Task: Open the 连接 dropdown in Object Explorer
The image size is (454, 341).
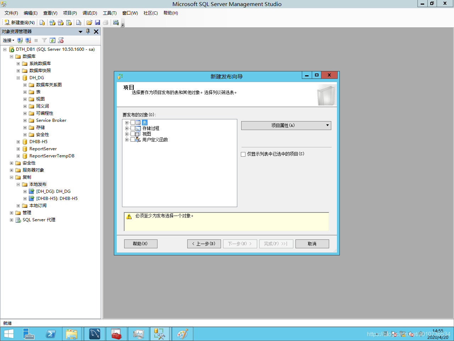Action: pyautogui.click(x=9, y=40)
